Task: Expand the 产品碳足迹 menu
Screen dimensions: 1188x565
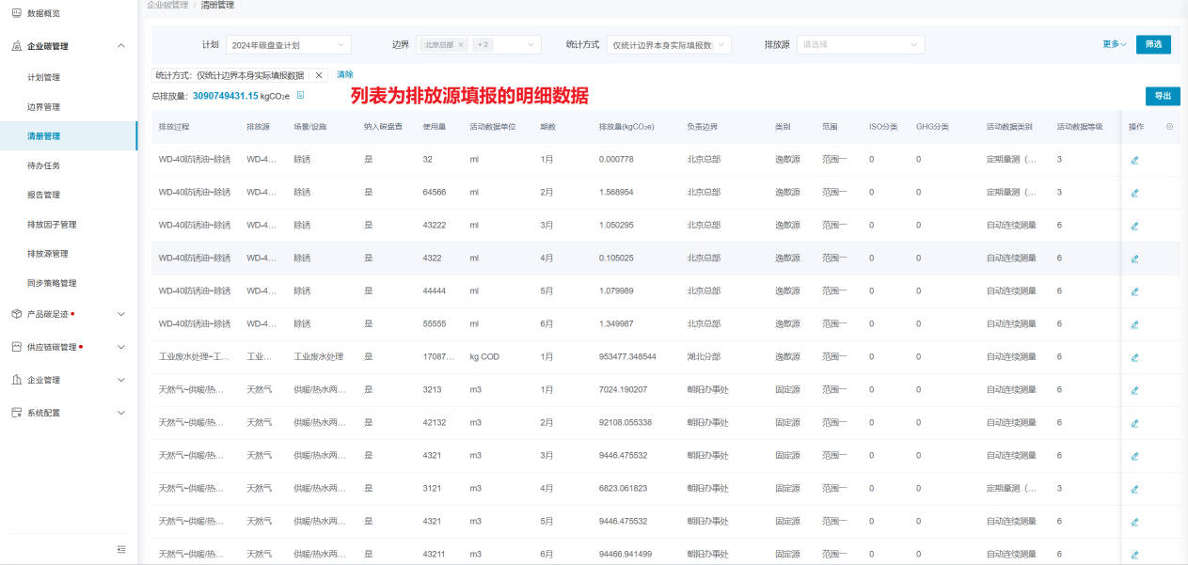Action: click(120, 314)
